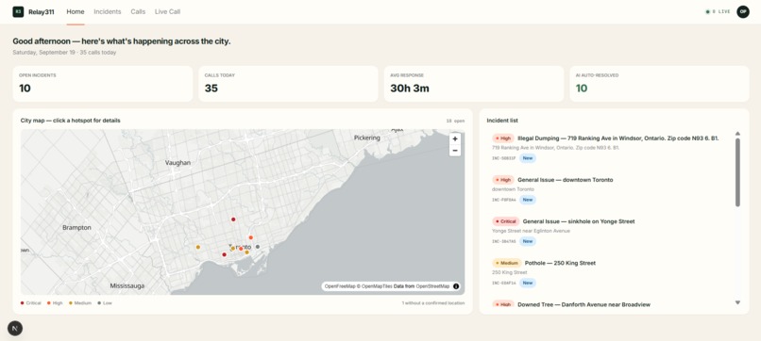This screenshot has width=761, height=341.
Task: Open the Next.js dev tools badge
Action: tap(15, 329)
